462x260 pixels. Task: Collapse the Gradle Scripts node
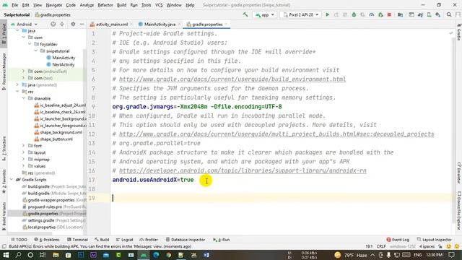click(x=12, y=180)
